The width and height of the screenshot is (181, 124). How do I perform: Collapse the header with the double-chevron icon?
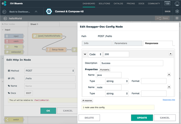click(x=36, y=12)
